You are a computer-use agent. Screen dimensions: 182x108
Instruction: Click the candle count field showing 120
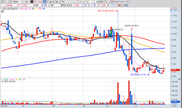[97, 2]
